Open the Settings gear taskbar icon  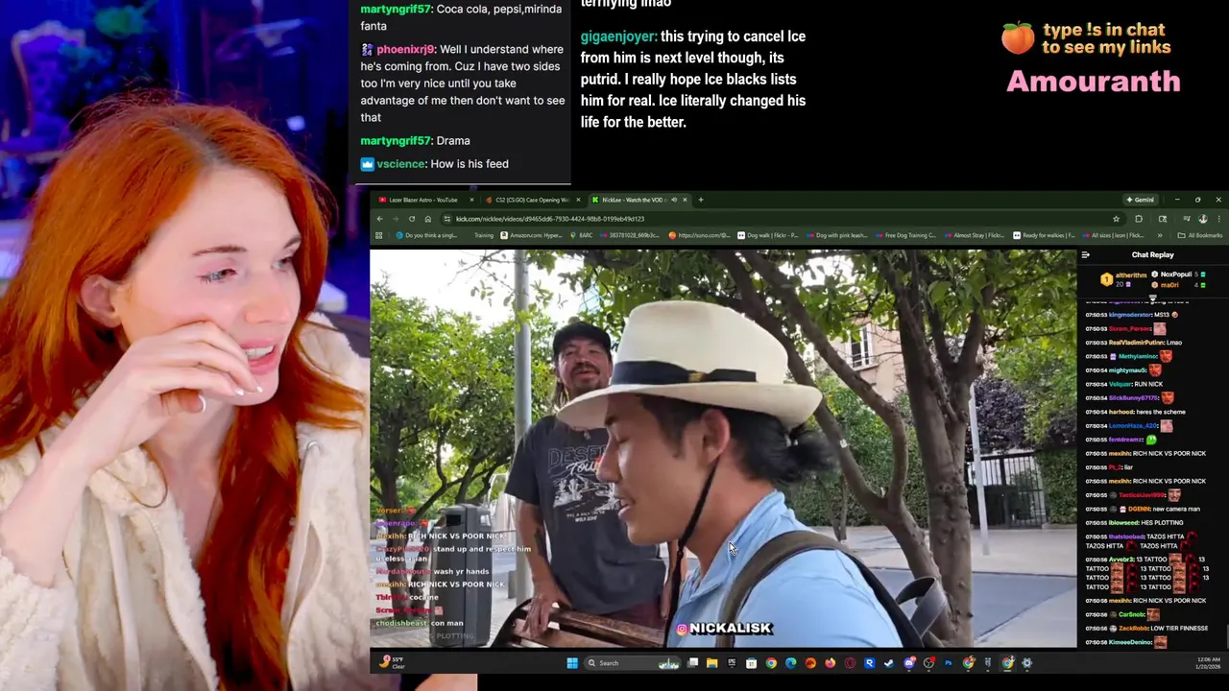click(x=1026, y=663)
